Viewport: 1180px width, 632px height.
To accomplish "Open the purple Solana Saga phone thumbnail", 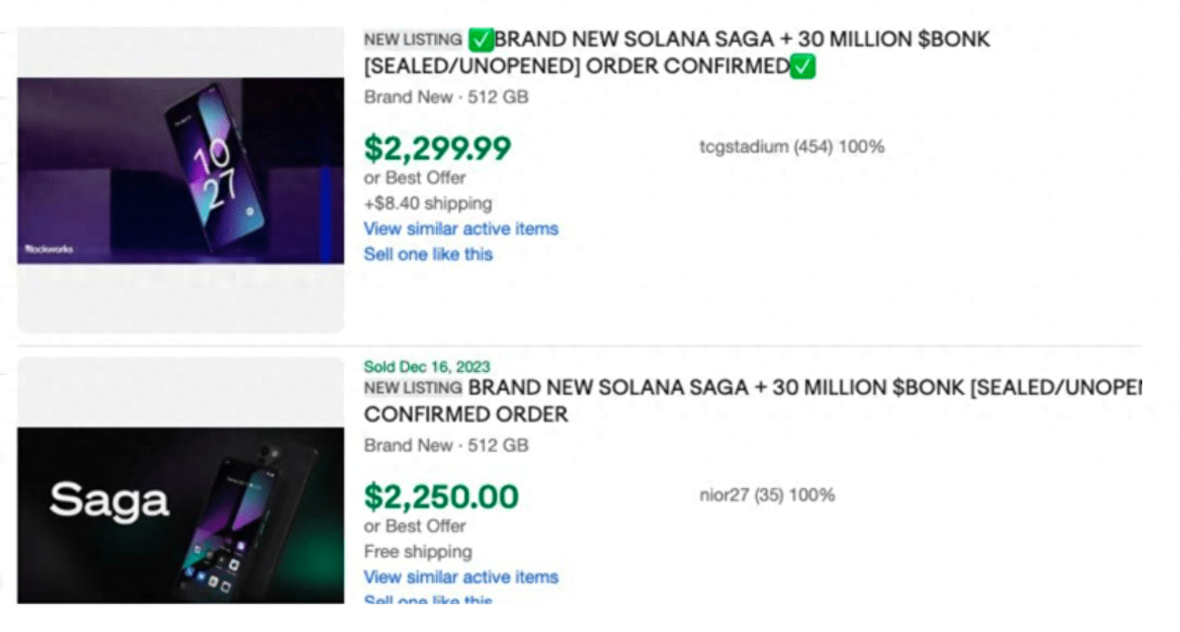I will point(181,171).
